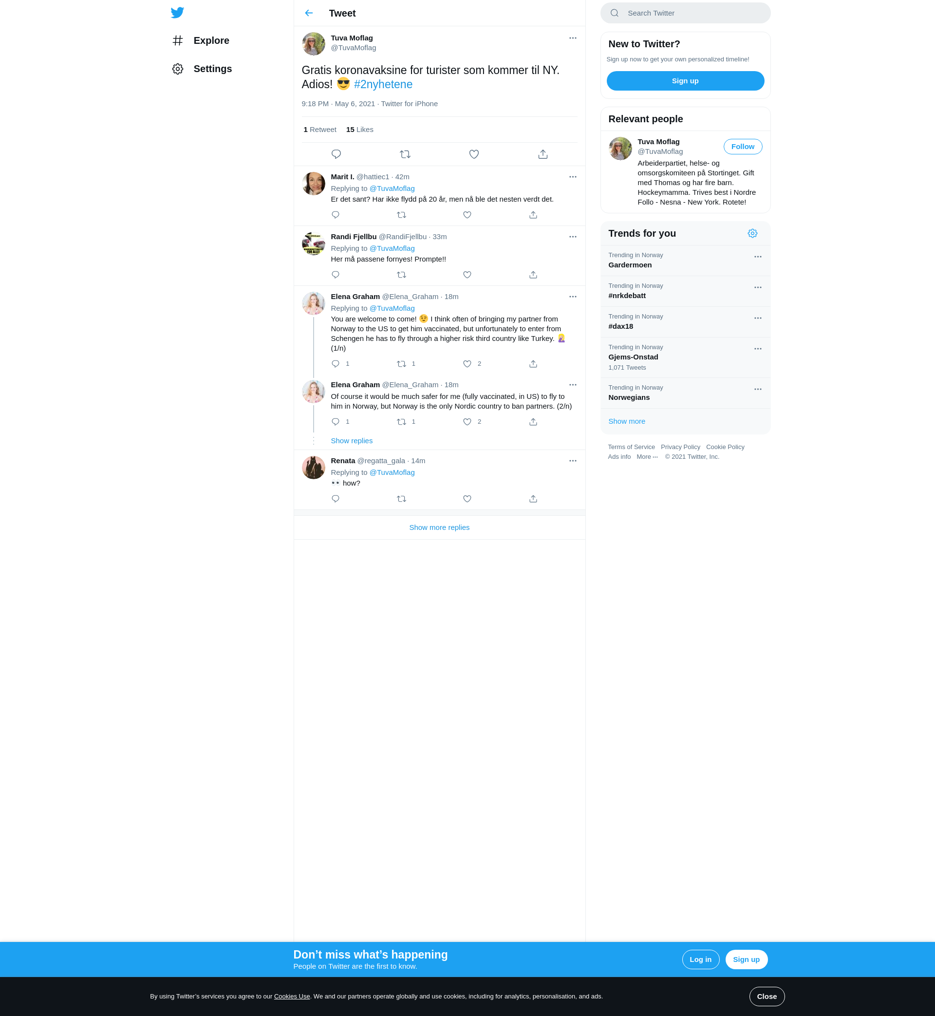The height and width of the screenshot is (1016, 935).
Task: Like Tuva Moflag's main tweet
Action: [x=473, y=154]
